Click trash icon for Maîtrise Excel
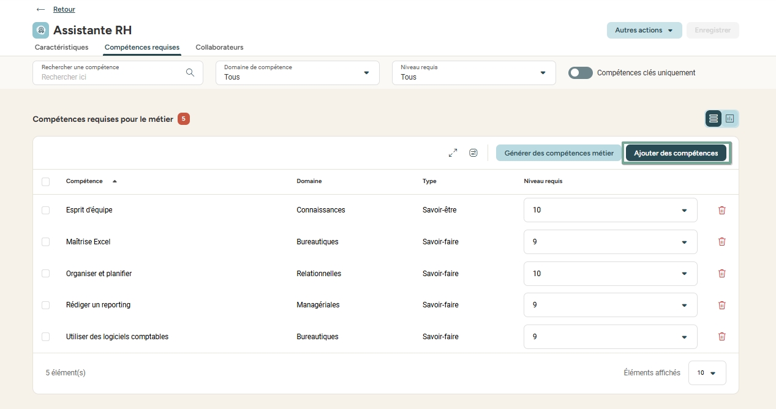 [721, 242]
